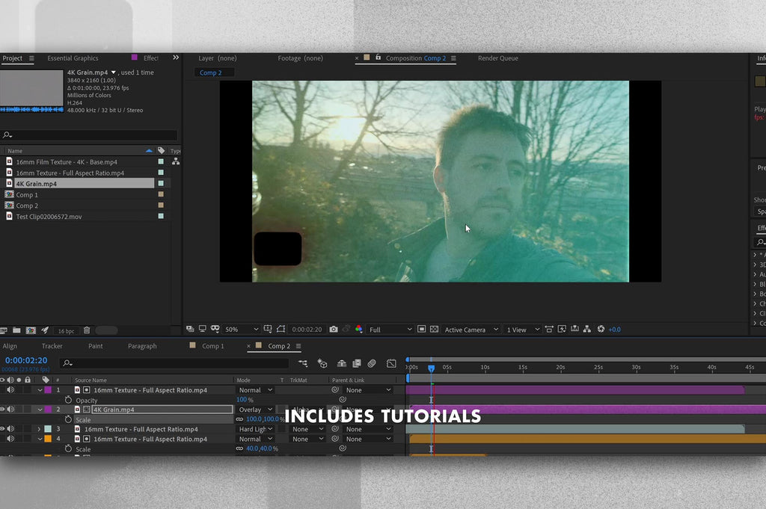Click the purple label swatch of layer 2
766x509 pixels.
48,410
